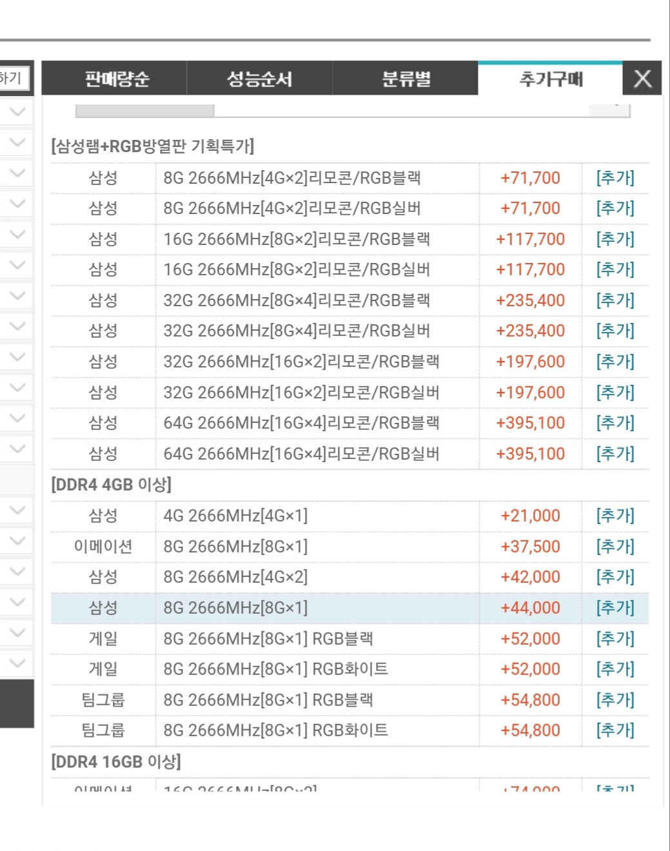Select the highlighted price +44,000
This screenshot has width=670, height=851.
click(530, 608)
